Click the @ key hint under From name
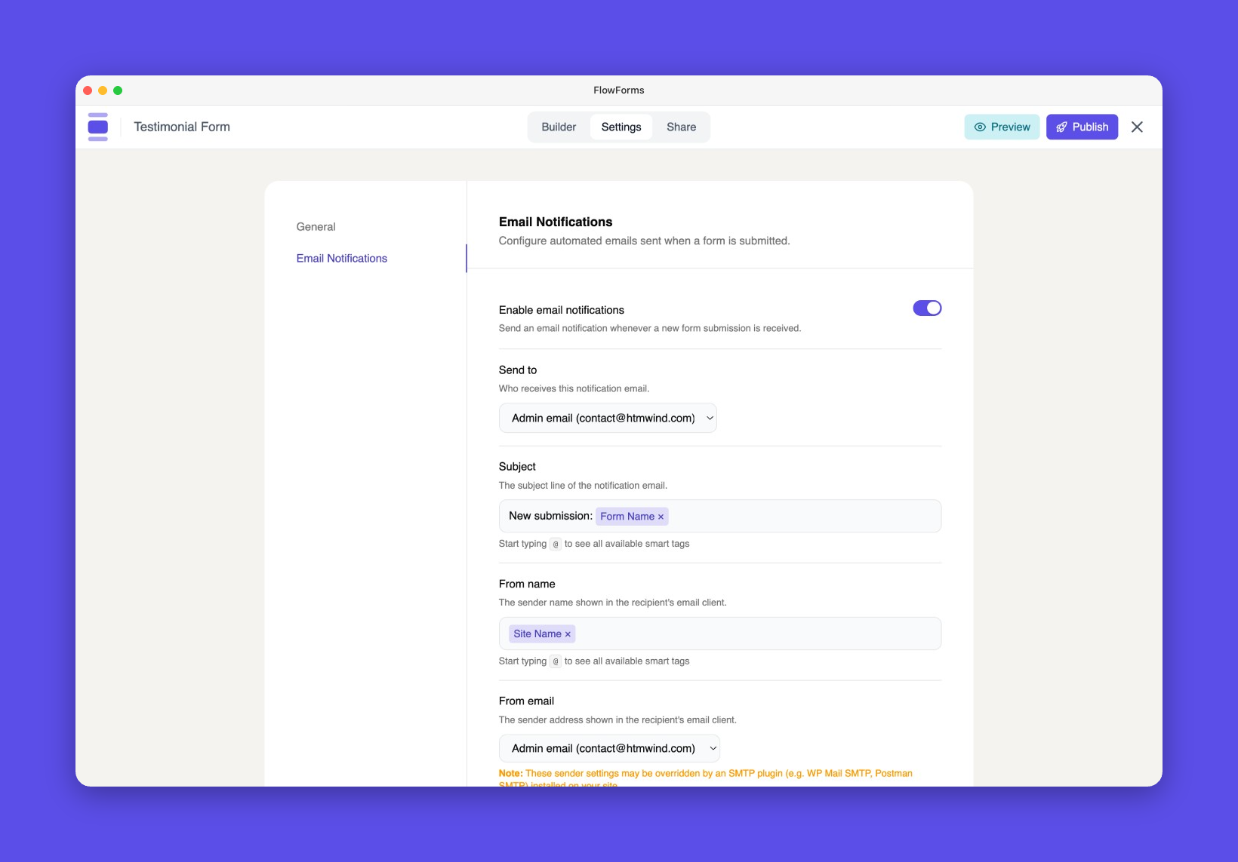Image resolution: width=1238 pixels, height=862 pixels. coord(555,661)
